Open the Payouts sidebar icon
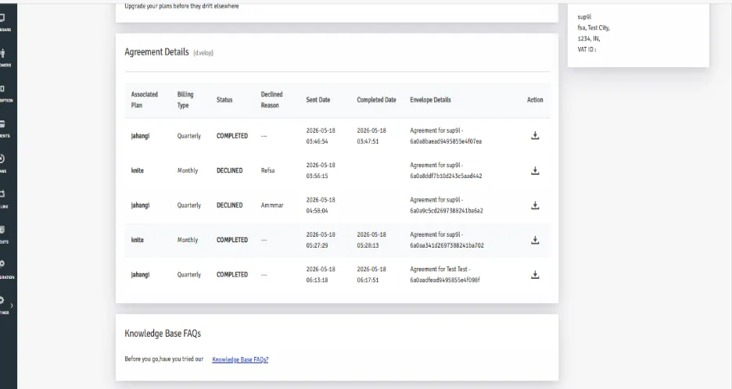The height and width of the screenshot is (389, 732). pyautogui.click(x=2, y=230)
